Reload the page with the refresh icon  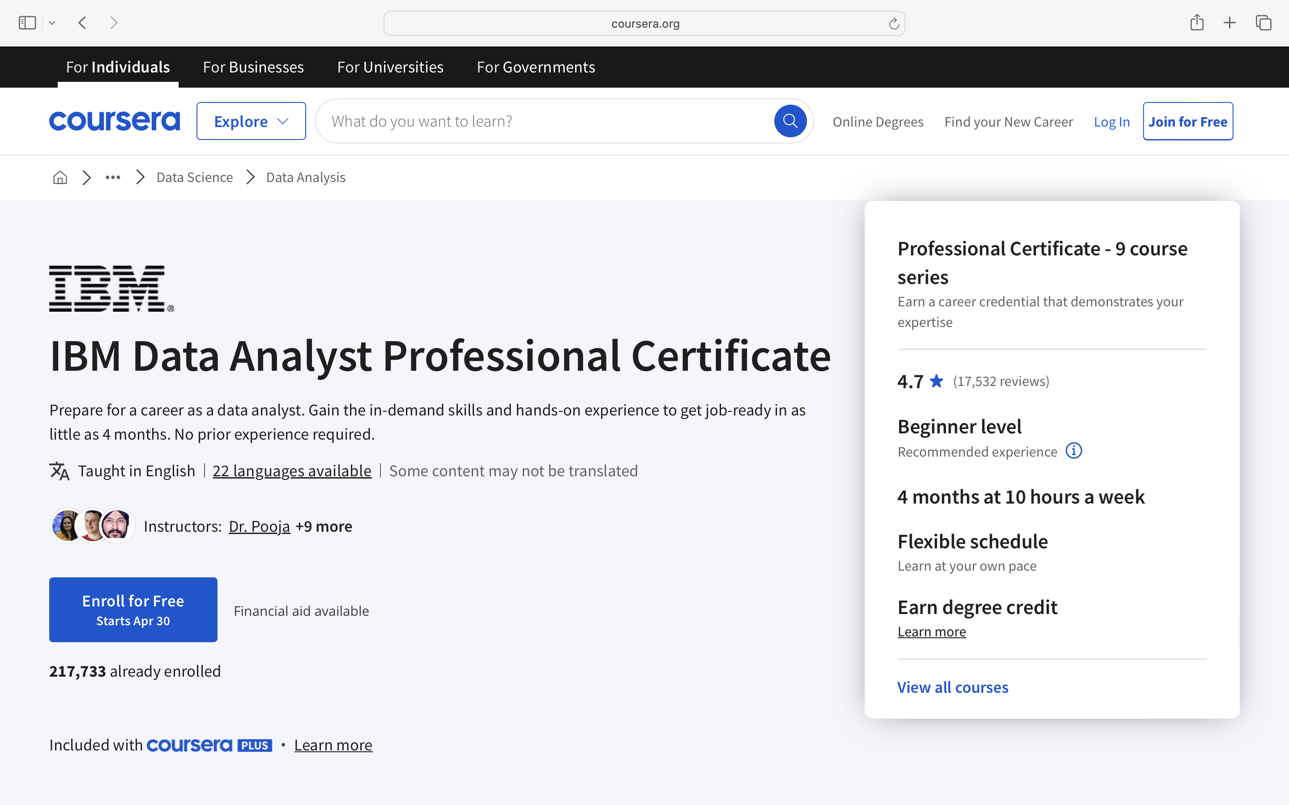tap(893, 23)
